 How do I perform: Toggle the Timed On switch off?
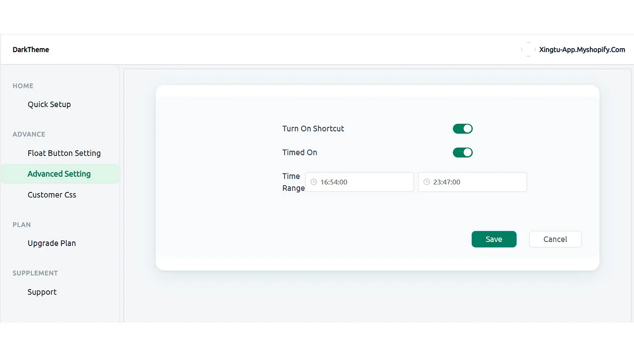click(x=463, y=152)
